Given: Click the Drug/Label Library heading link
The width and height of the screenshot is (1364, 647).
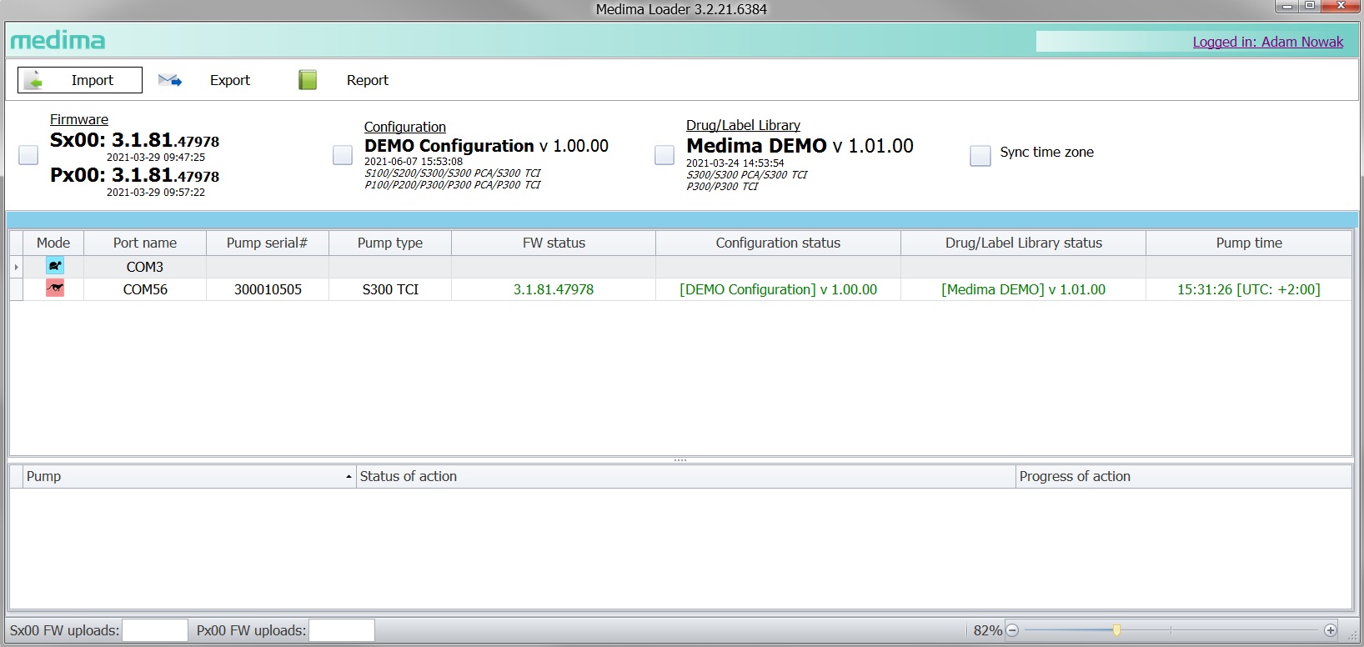Looking at the screenshot, I should click(x=743, y=125).
